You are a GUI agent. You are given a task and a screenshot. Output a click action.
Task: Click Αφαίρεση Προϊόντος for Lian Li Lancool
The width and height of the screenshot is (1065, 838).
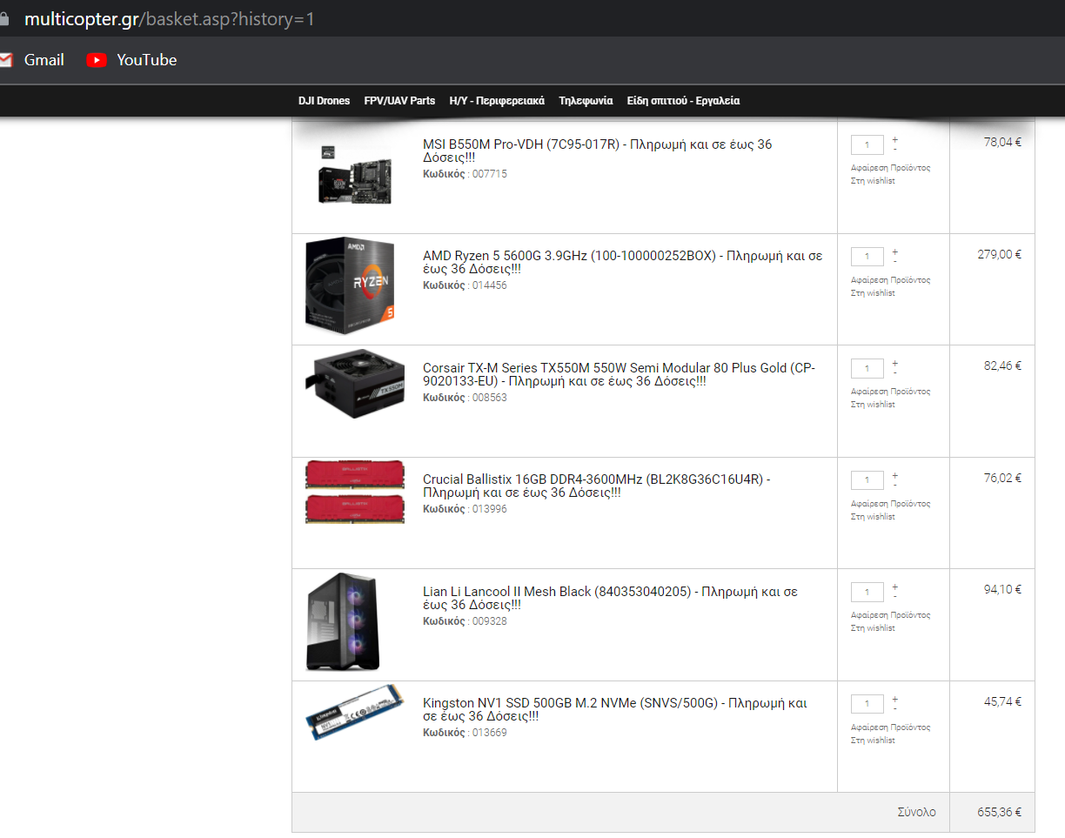click(890, 615)
